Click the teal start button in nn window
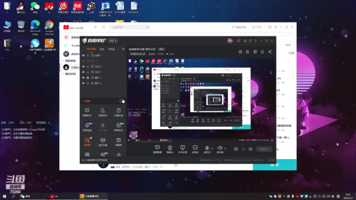This screenshot has width=356, height=200. pos(275,165)
